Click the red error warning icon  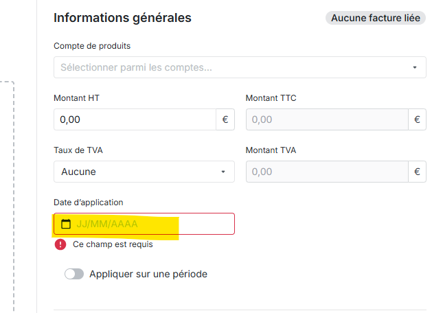60,244
